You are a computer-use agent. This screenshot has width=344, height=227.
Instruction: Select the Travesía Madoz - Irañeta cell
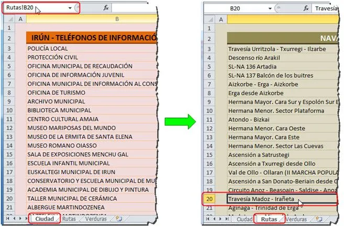tap(283, 199)
